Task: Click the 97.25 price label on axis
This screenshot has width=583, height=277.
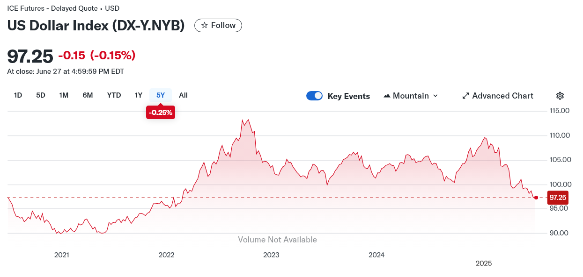Action: click(558, 198)
